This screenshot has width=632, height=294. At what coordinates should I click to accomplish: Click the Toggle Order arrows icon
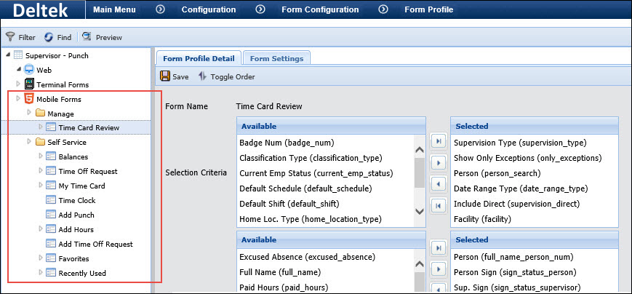(x=202, y=76)
